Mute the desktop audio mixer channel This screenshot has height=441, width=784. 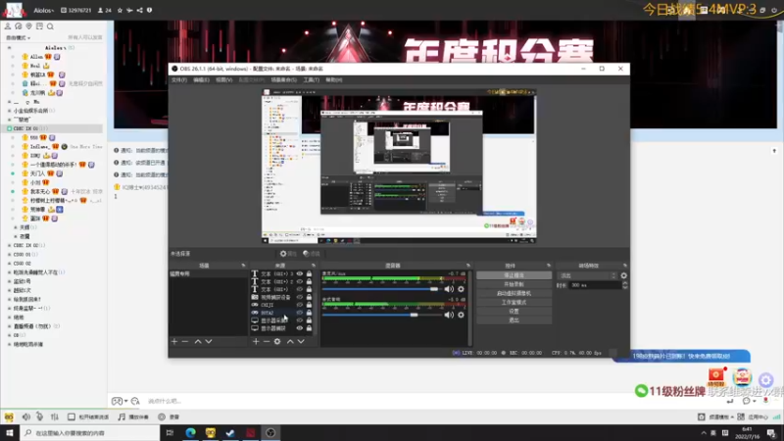449,315
